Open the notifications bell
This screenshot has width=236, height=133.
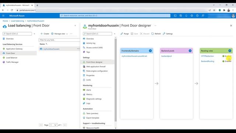[186, 16]
